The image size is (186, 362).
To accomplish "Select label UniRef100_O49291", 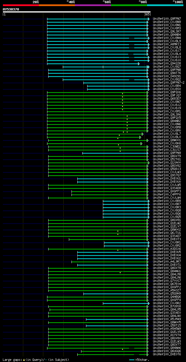I will pyautogui.click(x=167, y=76).
